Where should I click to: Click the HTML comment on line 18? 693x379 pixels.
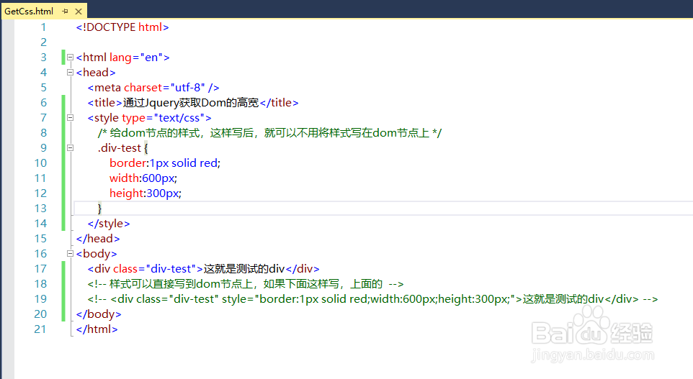click(246, 283)
